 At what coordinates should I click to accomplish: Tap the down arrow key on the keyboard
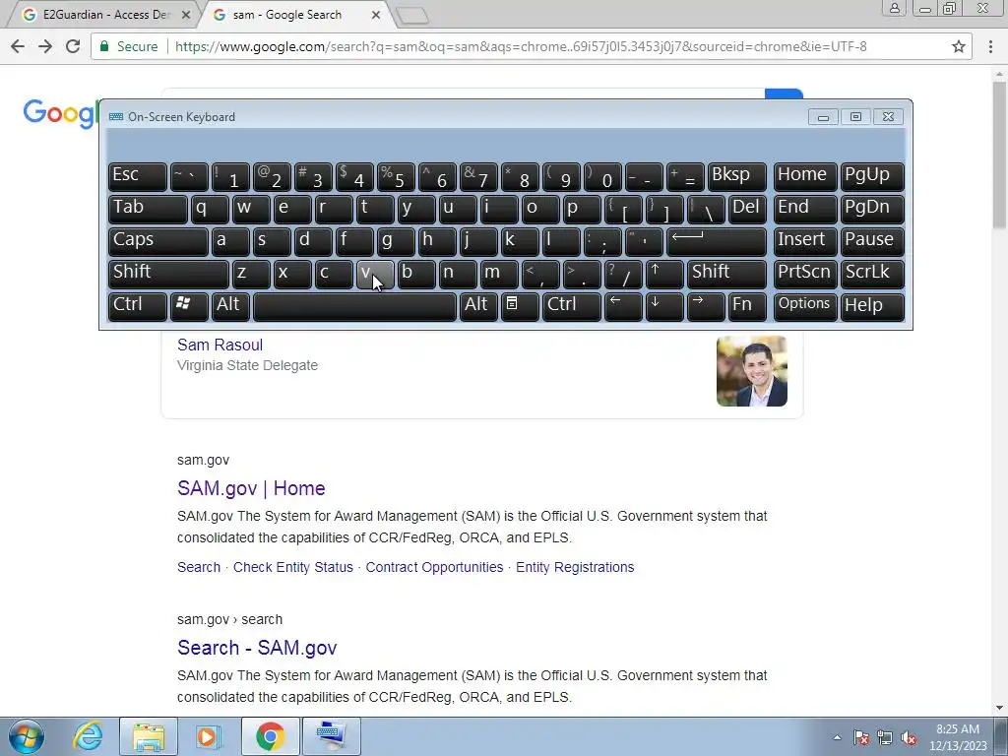tap(664, 305)
